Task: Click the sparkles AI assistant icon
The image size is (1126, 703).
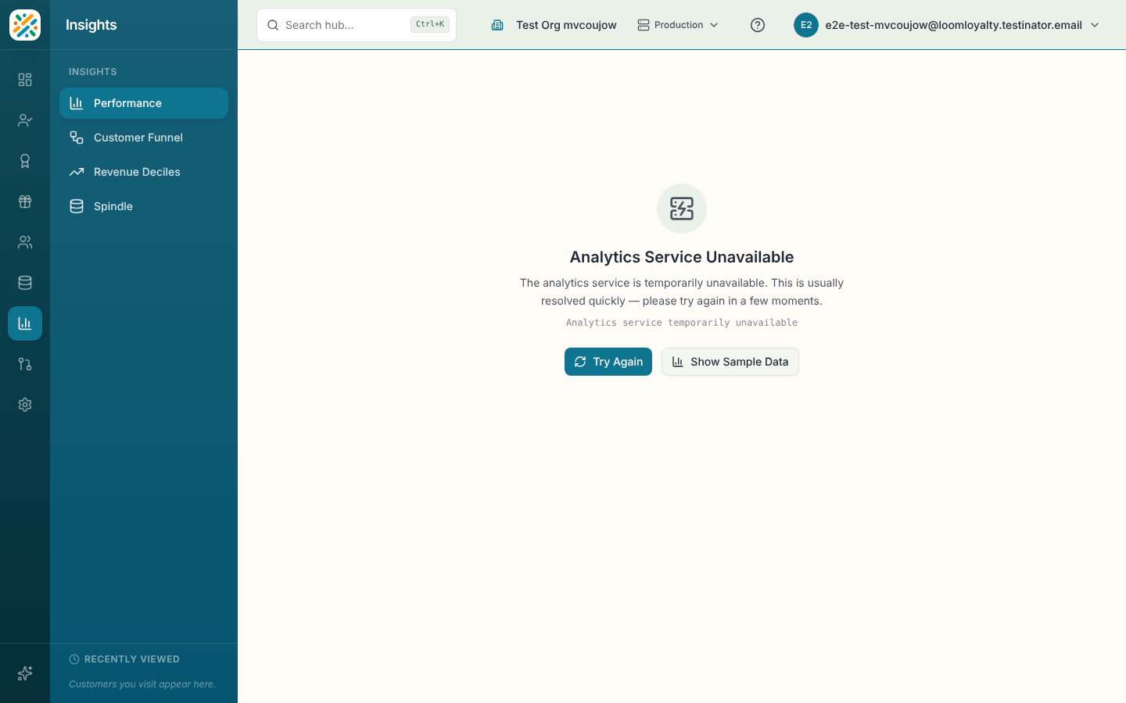Action: pyautogui.click(x=25, y=673)
